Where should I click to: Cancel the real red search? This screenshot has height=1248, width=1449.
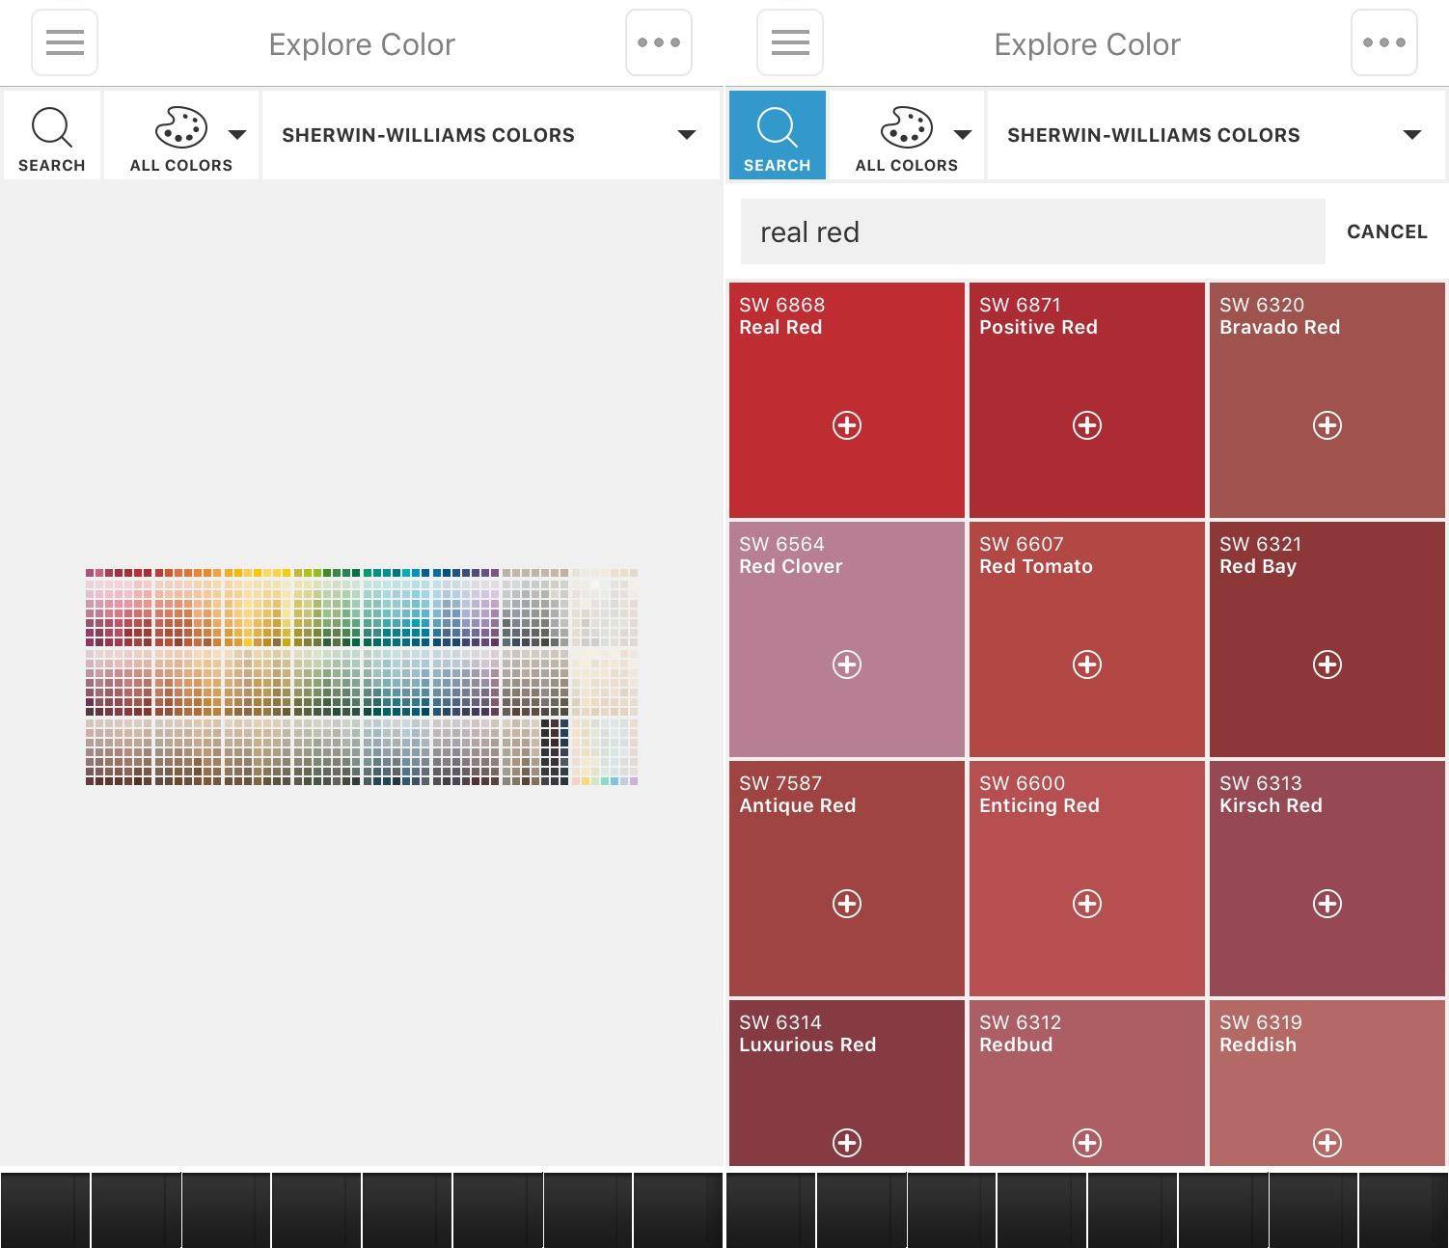[1386, 232]
